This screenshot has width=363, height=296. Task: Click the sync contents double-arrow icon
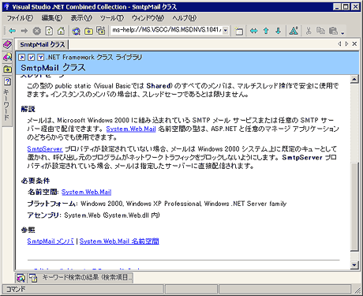pos(253,31)
